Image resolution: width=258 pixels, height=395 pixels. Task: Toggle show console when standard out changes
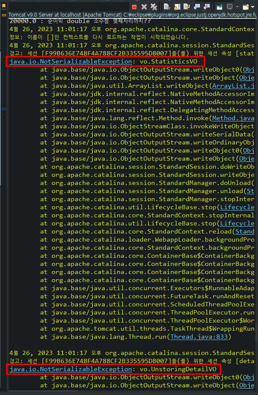pyautogui.click(x=197, y=7)
